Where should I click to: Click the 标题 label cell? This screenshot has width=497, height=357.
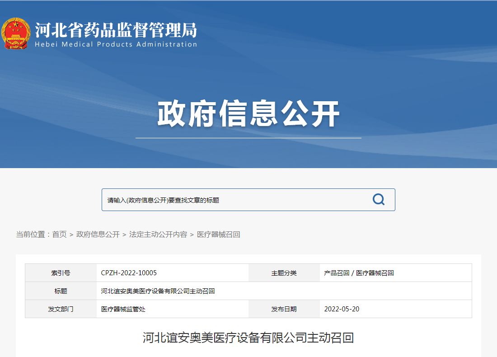coord(61,291)
